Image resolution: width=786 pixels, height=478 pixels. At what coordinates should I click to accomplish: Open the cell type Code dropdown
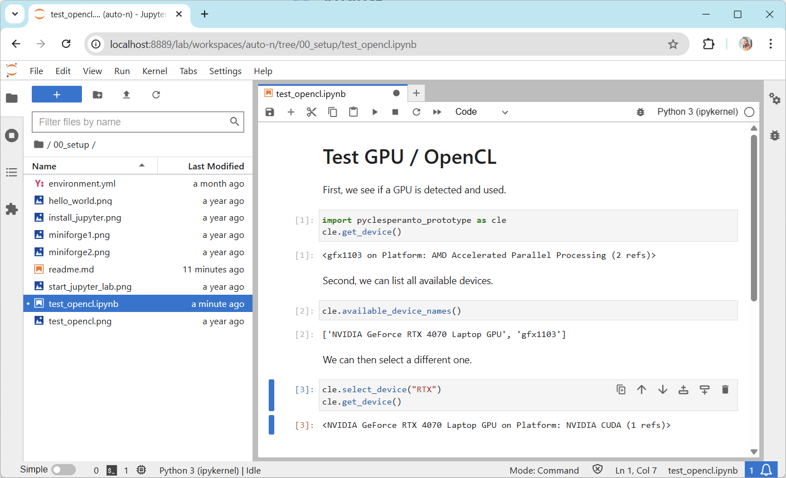[x=482, y=112]
